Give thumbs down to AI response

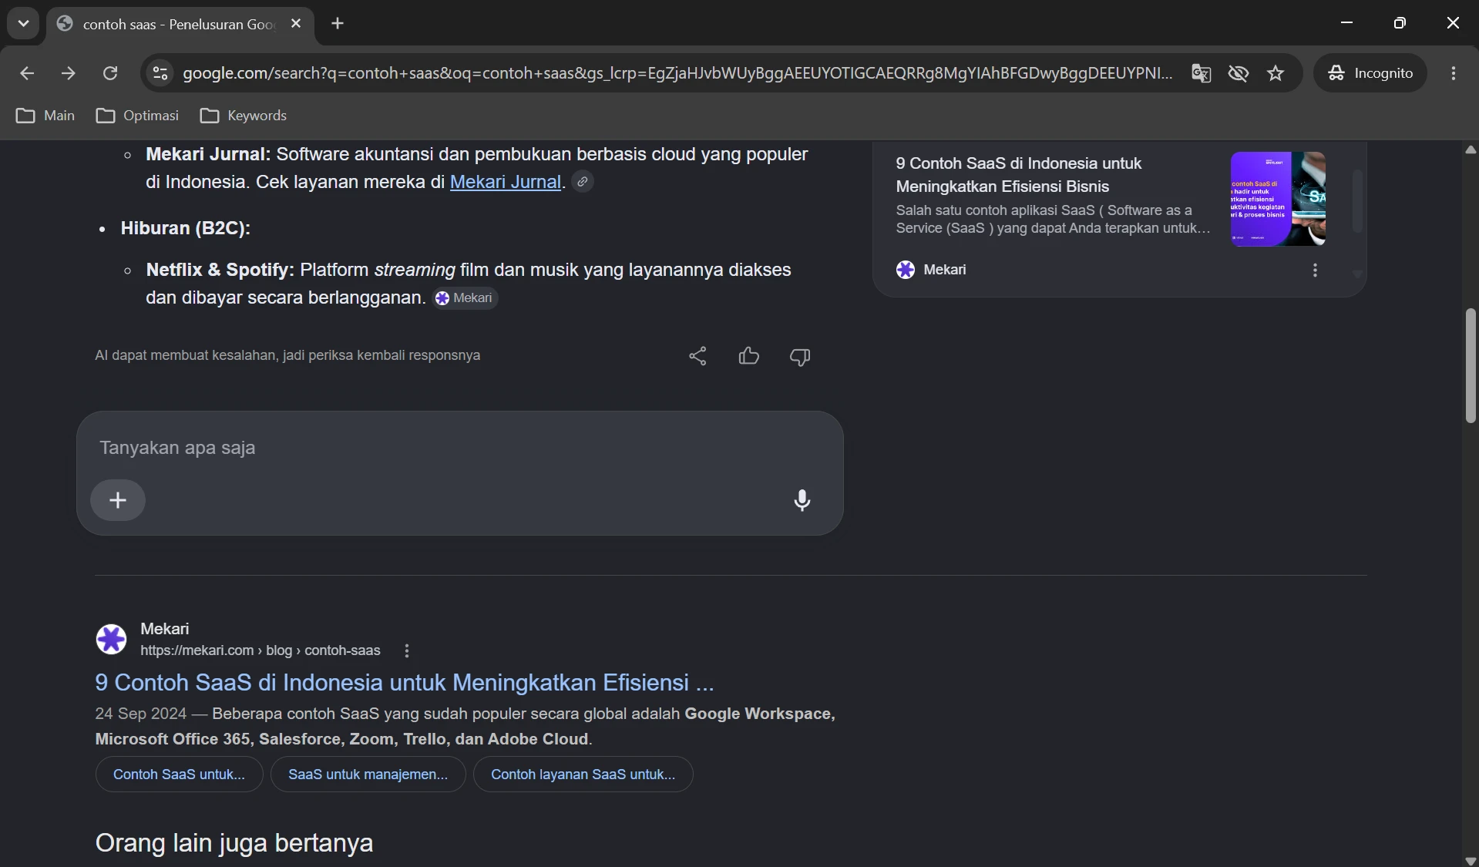coord(800,356)
